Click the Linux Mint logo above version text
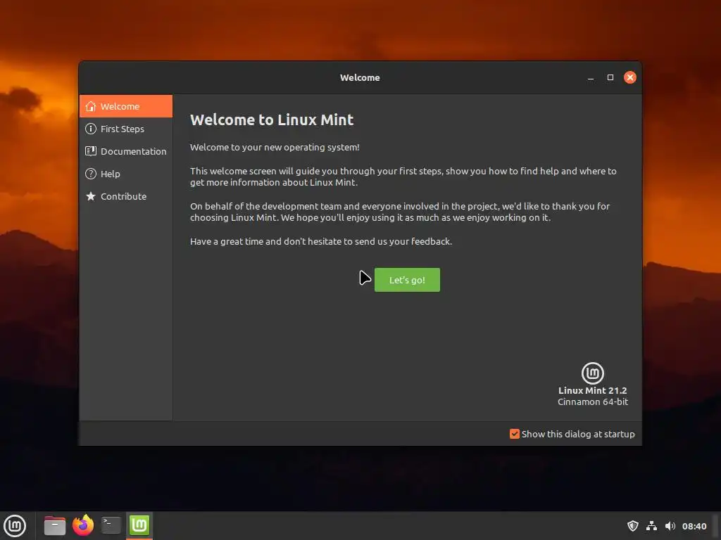 tap(593, 373)
